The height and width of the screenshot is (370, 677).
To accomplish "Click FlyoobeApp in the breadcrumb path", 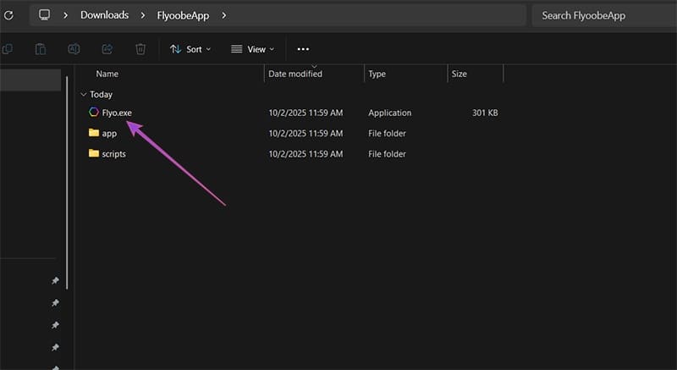I will coord(181,15).
